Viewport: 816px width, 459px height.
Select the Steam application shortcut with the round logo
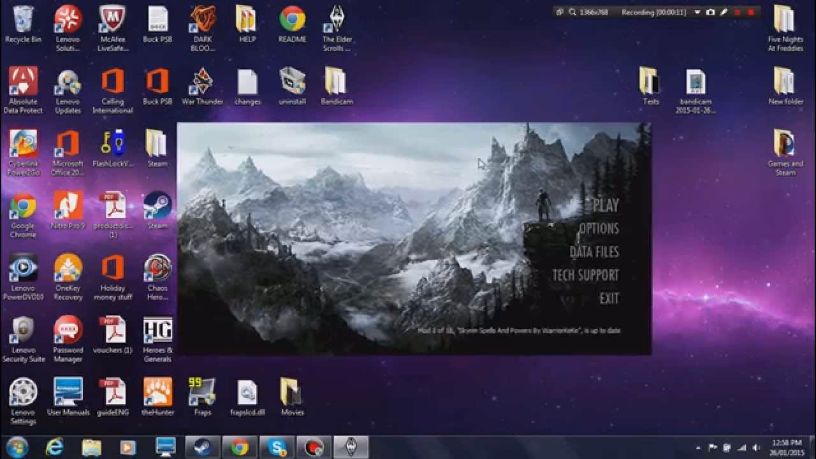(157, 210)
